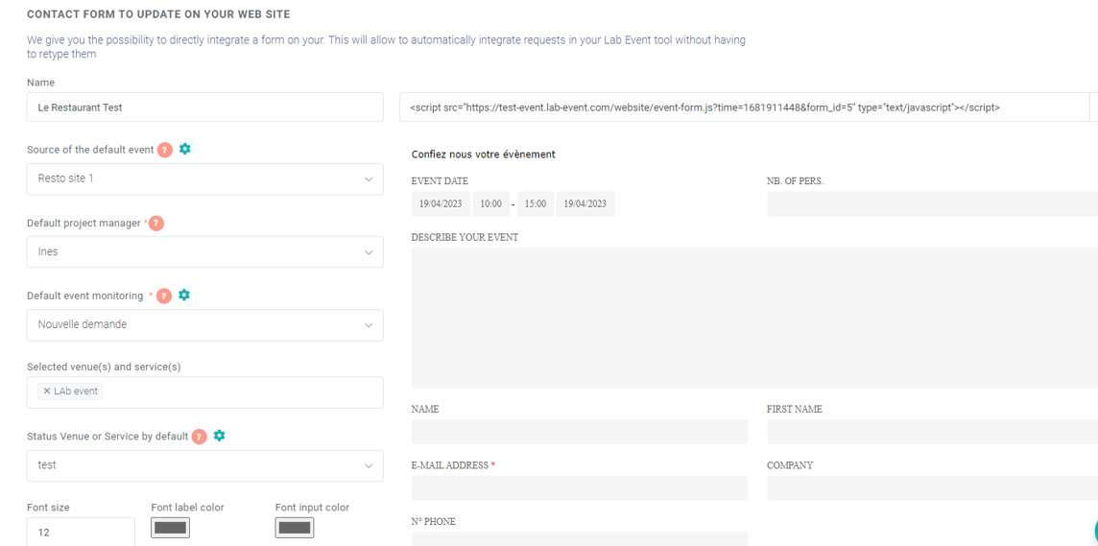Open the Nouvelle demande dropdown

205,324
